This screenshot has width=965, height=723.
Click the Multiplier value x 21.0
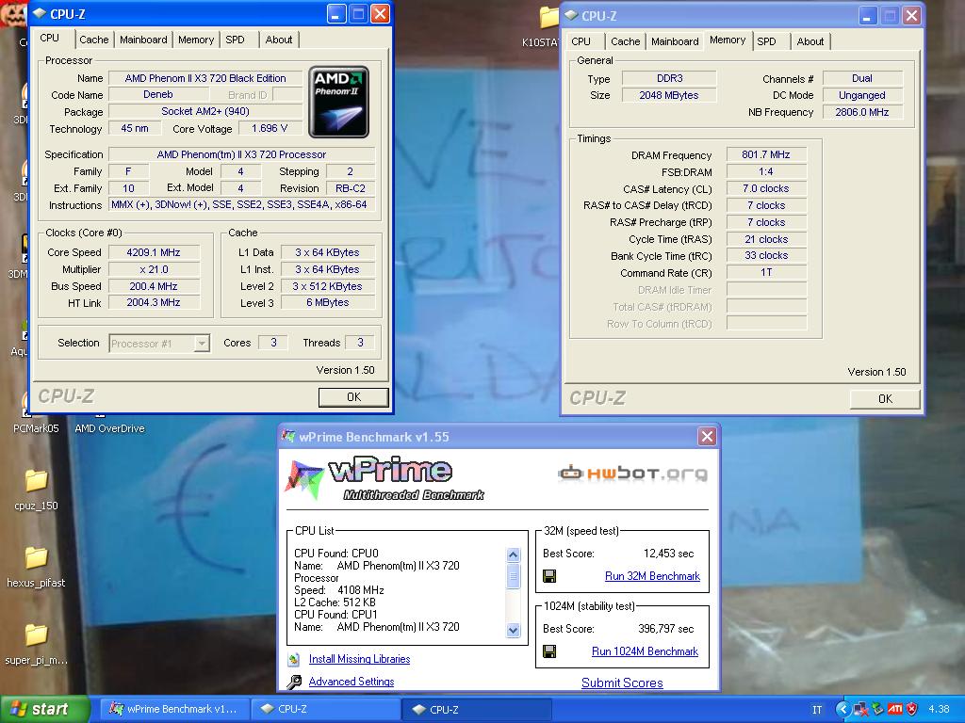pyautogui.click(x=154, y=269)
